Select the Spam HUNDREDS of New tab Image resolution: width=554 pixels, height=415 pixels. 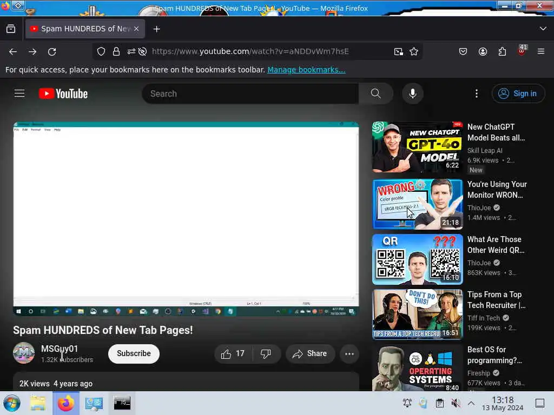(85, 29)
